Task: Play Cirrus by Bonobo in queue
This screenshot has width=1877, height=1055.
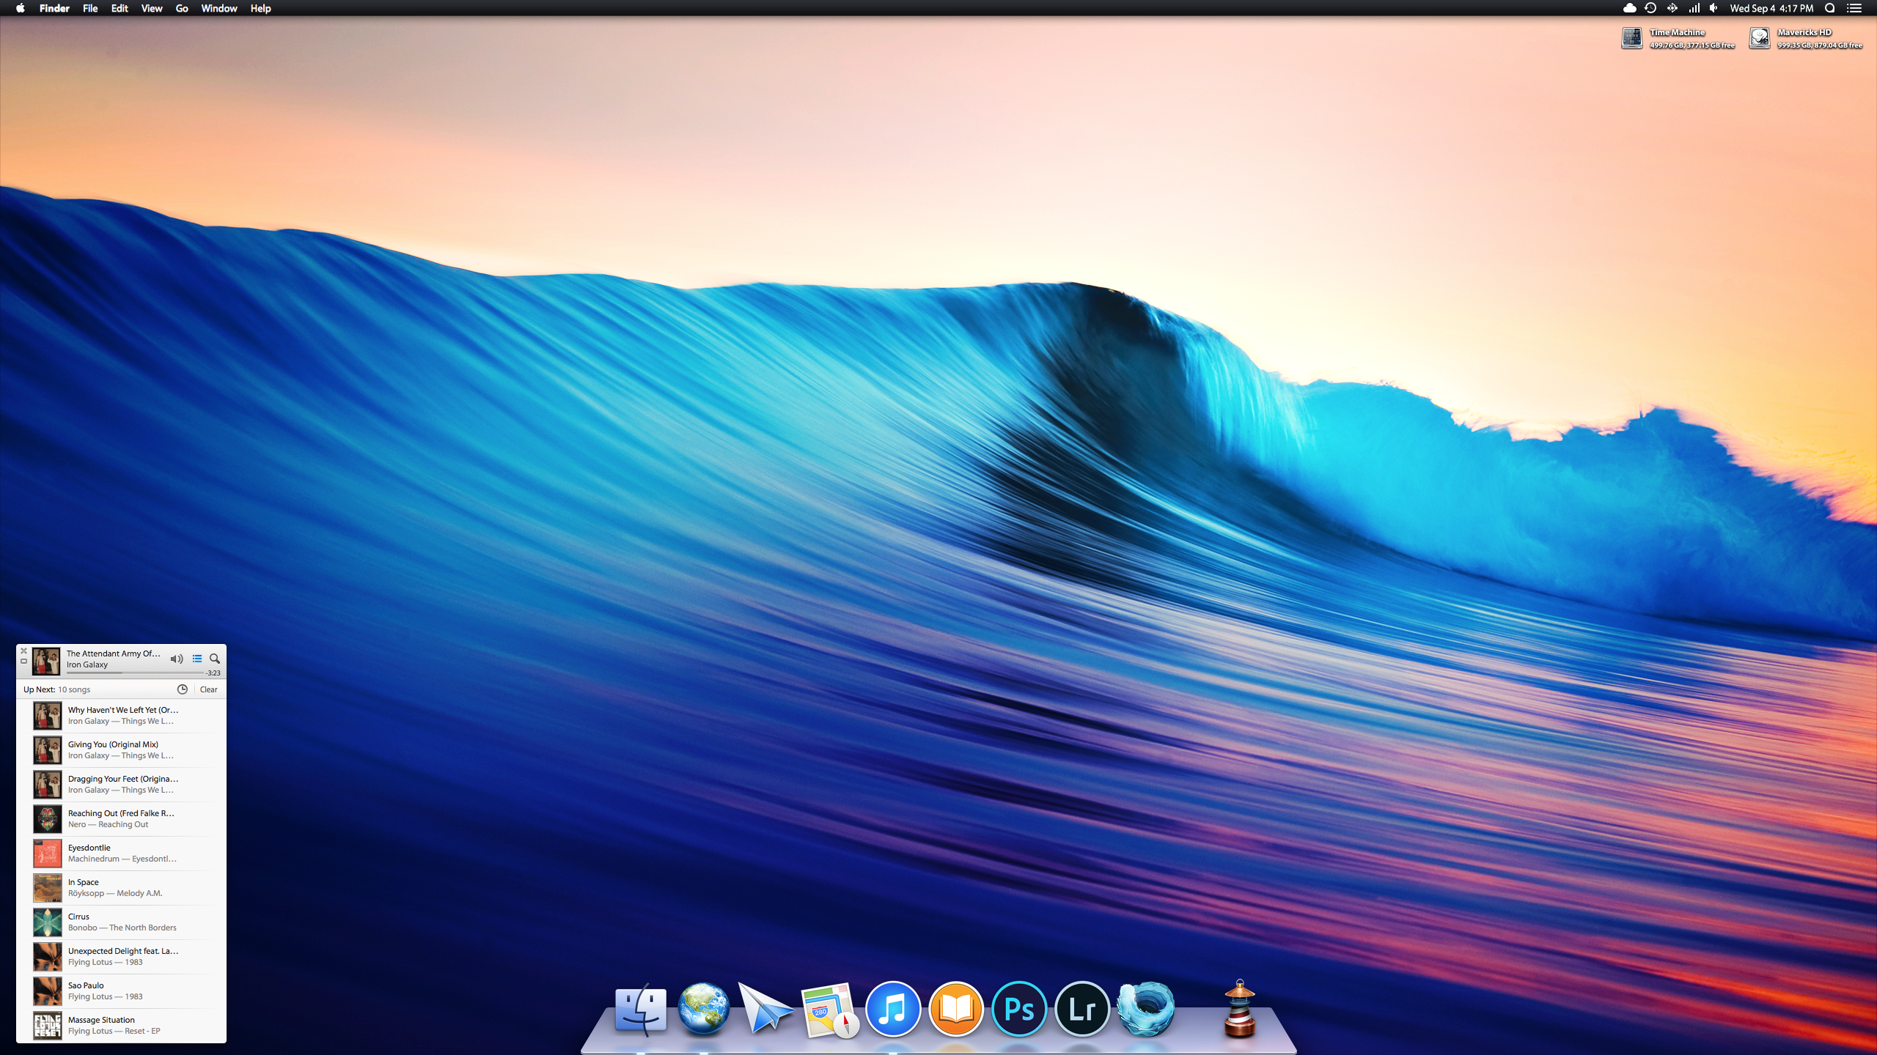Action: tap(122, 922)
